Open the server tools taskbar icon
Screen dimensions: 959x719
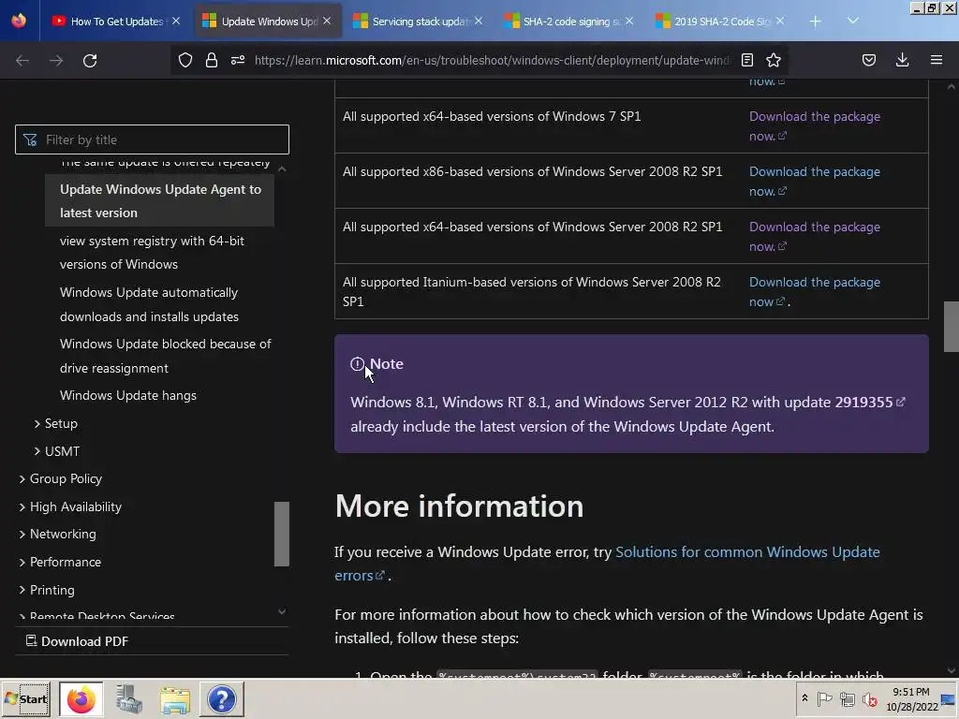129,698
